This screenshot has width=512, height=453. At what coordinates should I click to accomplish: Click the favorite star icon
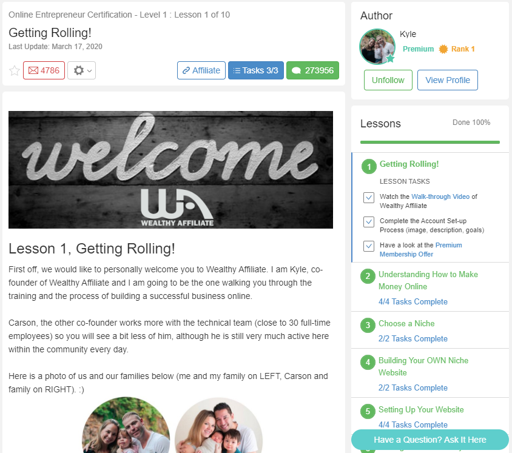coord(15,70)
